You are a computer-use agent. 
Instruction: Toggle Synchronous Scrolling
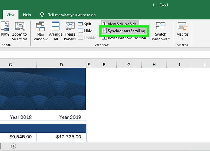tap(124, 31)
